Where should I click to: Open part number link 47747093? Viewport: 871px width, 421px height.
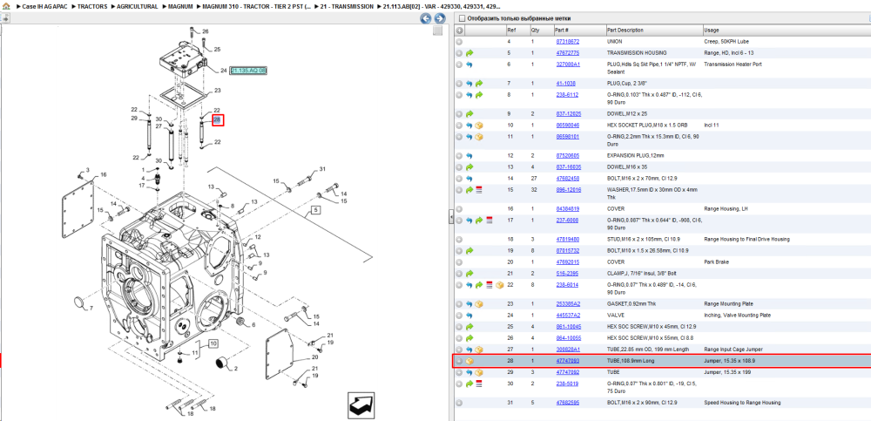[x=568, y=361]
